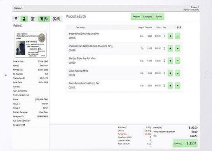Click the TOTAL DISCOUNT & LOYALTY amount
The height and width of the screenshot is (151, 212).
(194, 131)
